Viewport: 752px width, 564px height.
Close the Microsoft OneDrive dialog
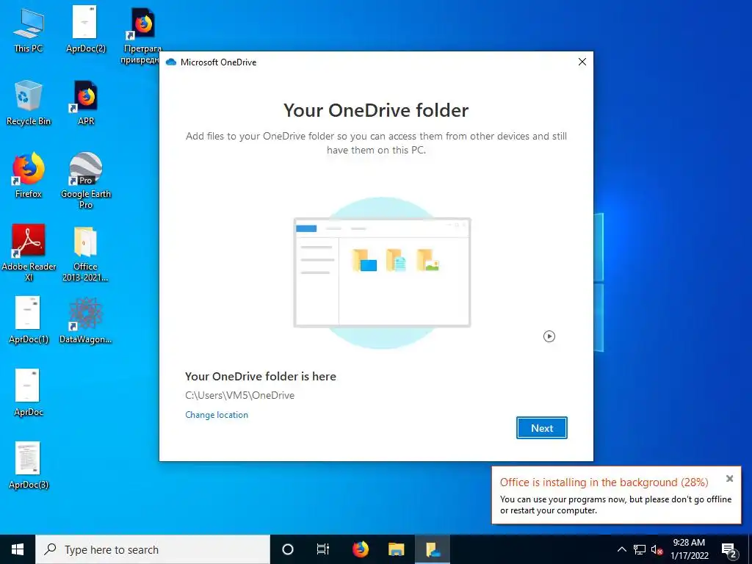pos(582,62)
